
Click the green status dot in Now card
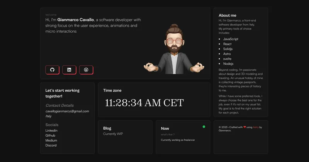204,127
